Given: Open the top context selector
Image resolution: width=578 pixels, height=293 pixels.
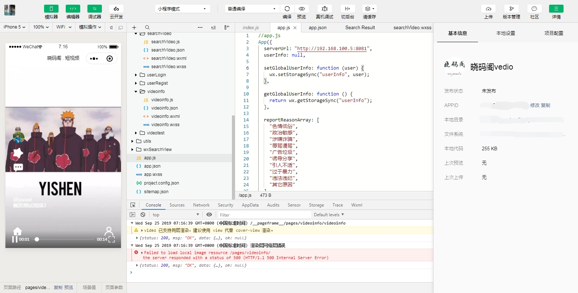Looking at the screenshot, I should [x=176, y=215].
